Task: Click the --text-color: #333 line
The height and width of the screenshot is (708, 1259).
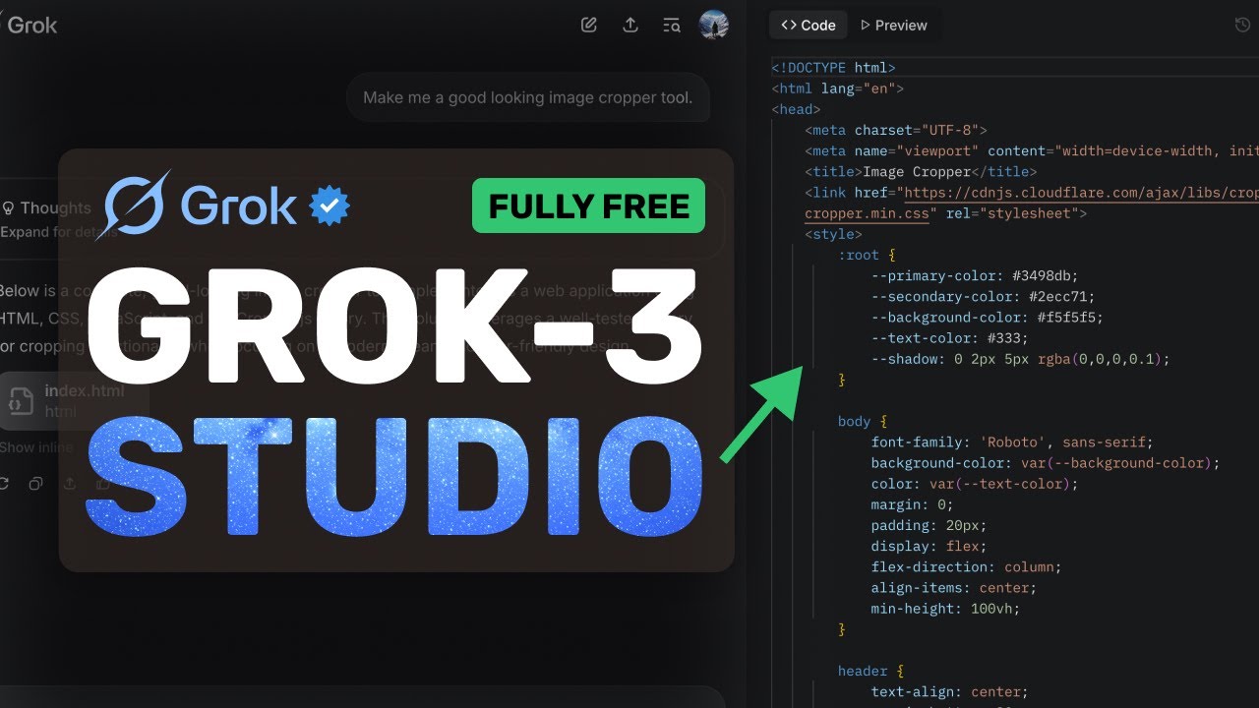Action: click(x=949, y=338)
